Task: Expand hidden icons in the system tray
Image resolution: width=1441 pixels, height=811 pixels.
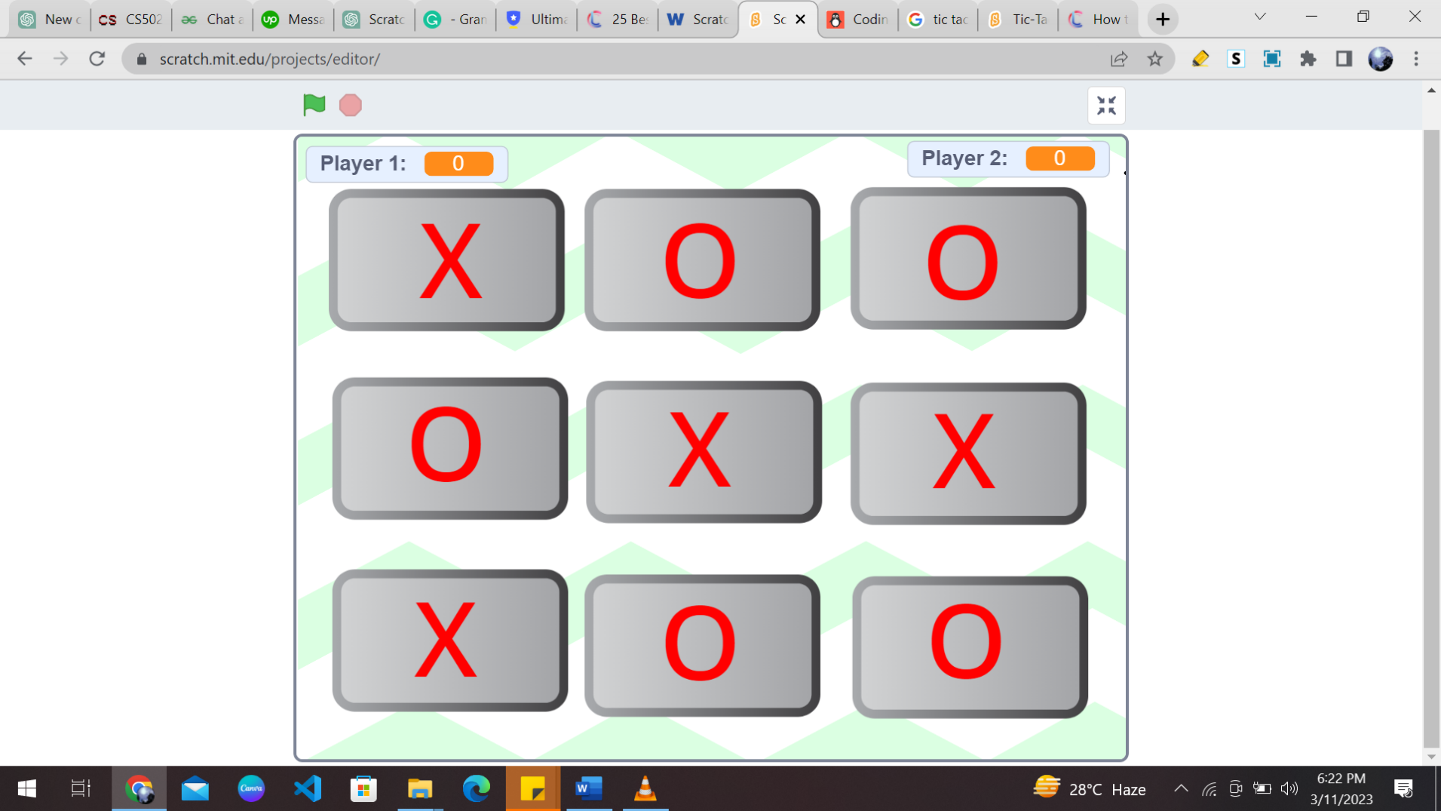Action: [1182, 788]
